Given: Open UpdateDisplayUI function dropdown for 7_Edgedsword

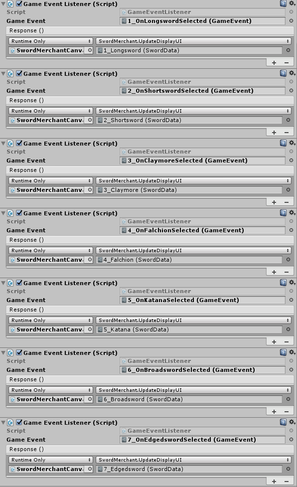Looking at the screenshot, I should (194, 460).
